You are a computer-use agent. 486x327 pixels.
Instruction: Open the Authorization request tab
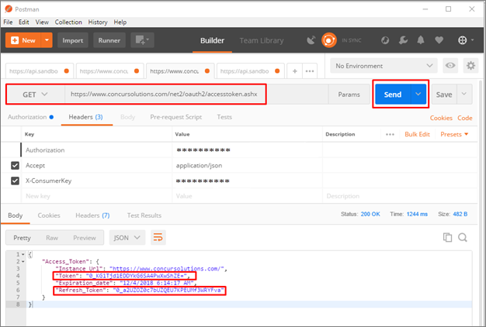[x=30, y=117]
